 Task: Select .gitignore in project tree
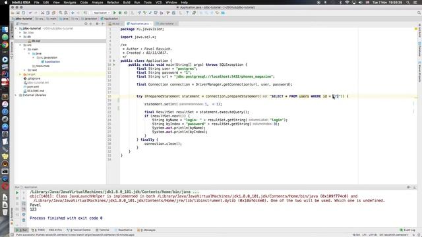(x=32, y=78)
